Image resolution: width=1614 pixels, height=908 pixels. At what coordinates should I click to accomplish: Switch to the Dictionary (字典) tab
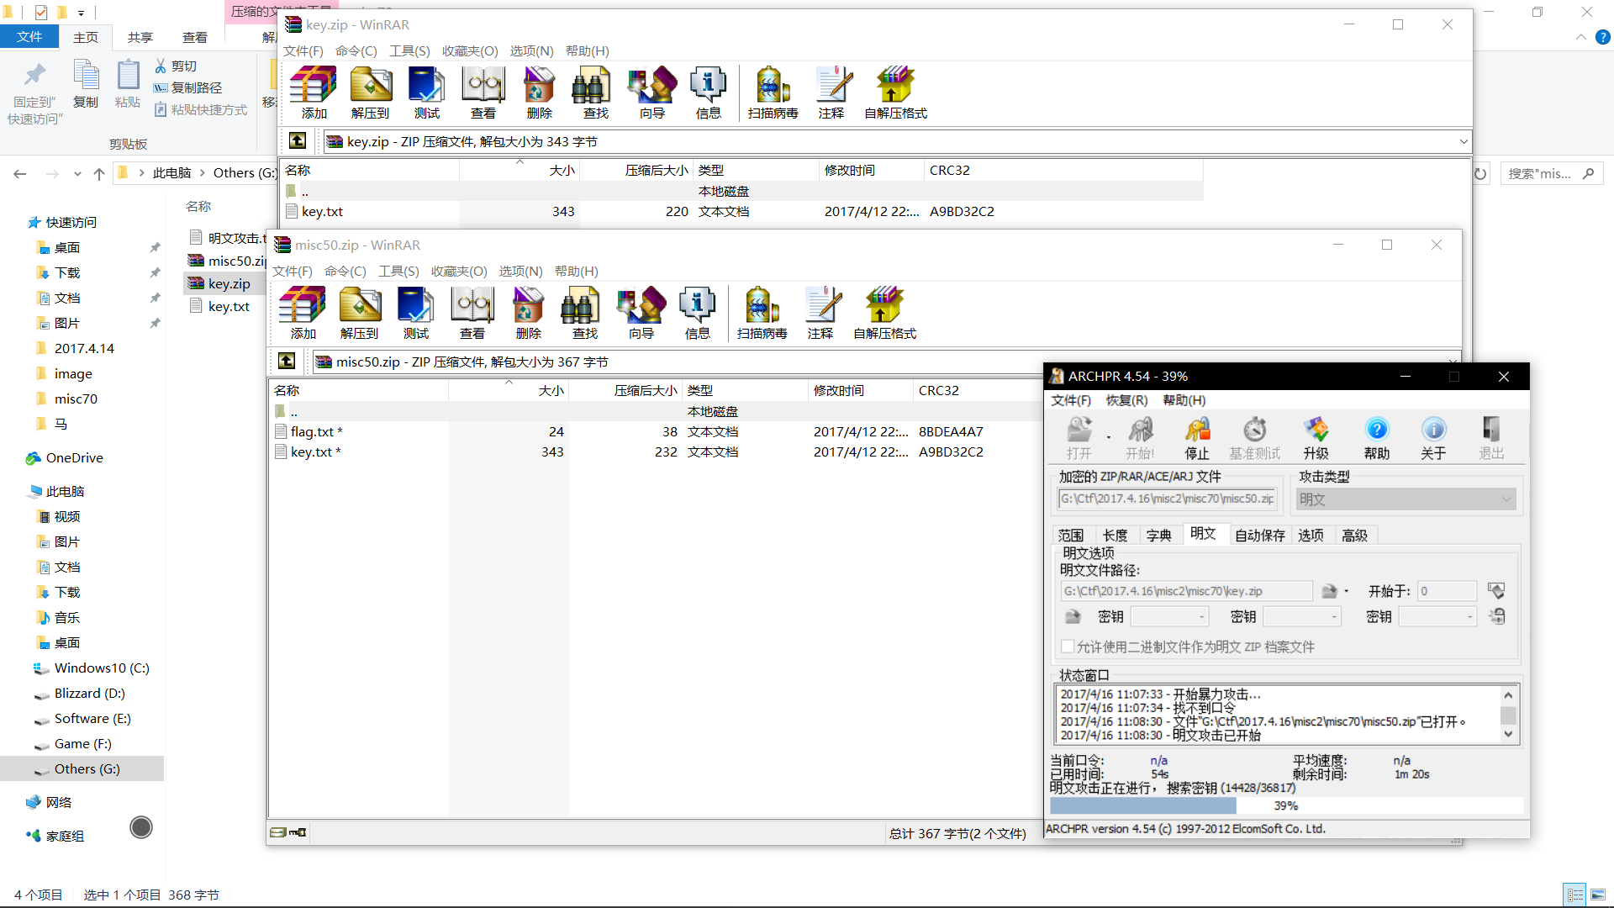1158,536
